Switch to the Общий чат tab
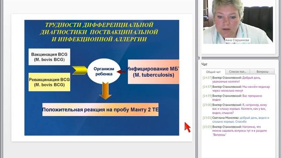Screen dimensions: 282x158 tap(213, 72)
